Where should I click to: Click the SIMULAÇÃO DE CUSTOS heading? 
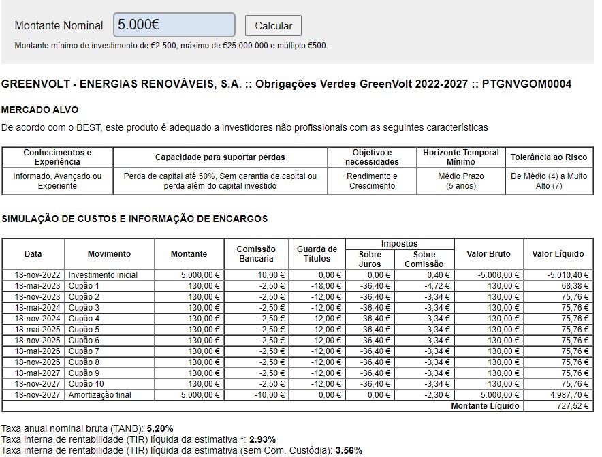(x=135, y=219)
